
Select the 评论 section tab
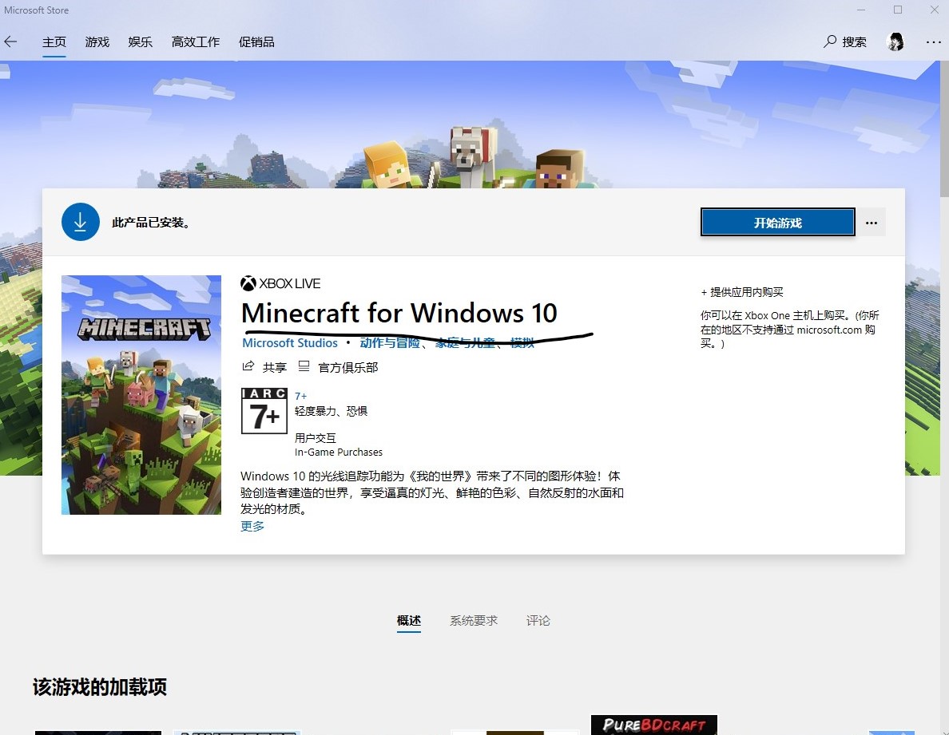538,621
